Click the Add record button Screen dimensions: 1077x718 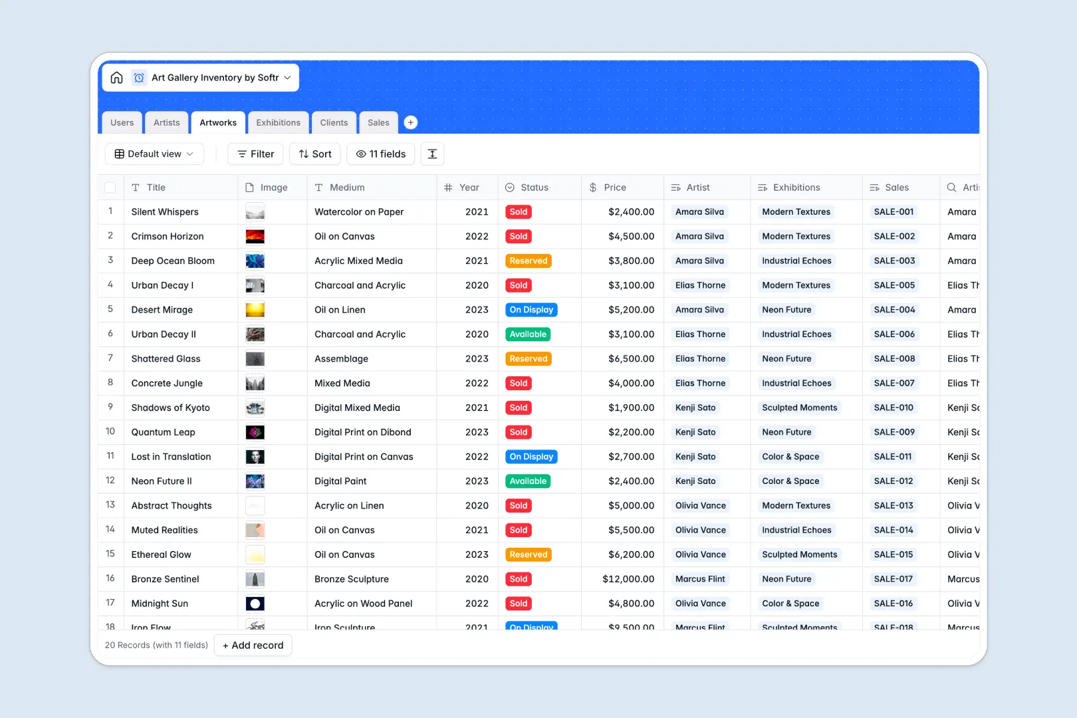pos(253,645)
